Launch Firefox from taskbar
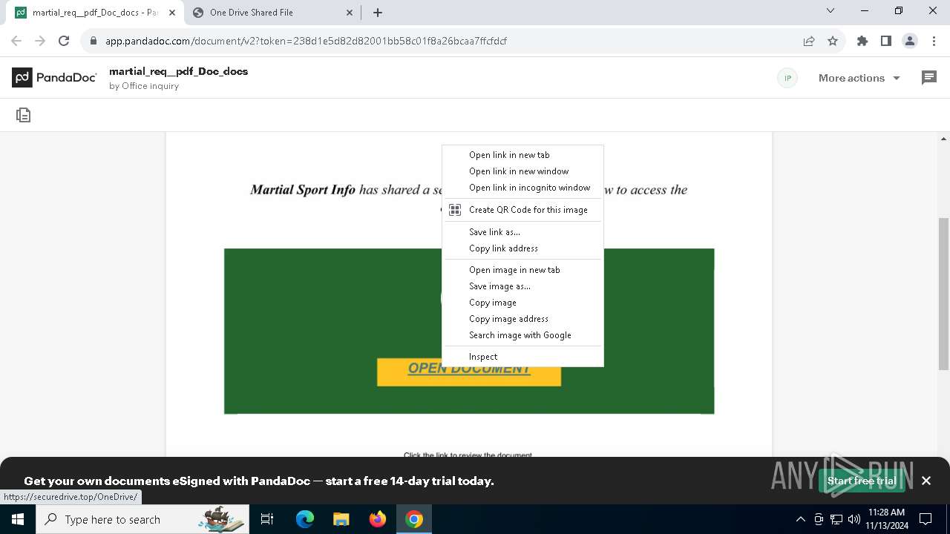The height and width of the screenshot is (534, 950). (x=378, y=519)
